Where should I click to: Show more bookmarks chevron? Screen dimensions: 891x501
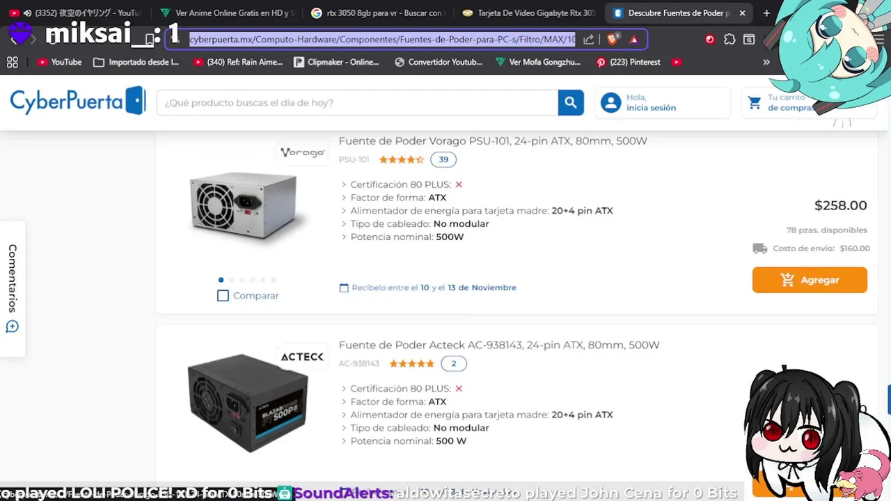coord(766,62)
